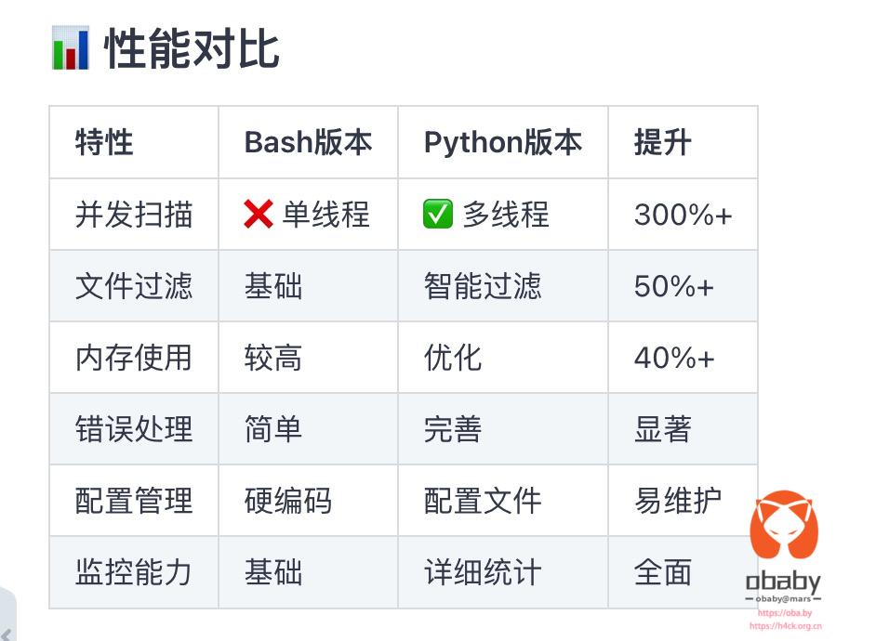Open the https://oba.by link
Screen dimensions: 876x641
(784, 612)
